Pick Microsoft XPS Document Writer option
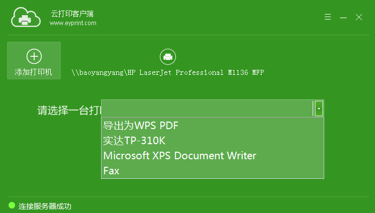 [x=179, y=156]
